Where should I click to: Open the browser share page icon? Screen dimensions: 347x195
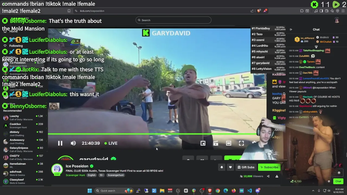tap(252, 11)
